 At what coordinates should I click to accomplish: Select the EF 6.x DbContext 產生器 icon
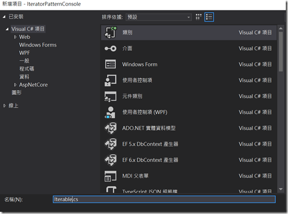point(110,160)
